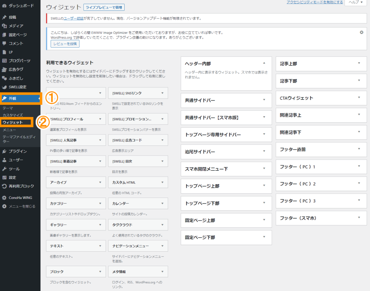Dismiss the EWWW Image Optimizer notice
The width and height of the screenshot is (370, 291).
point(361,32)
